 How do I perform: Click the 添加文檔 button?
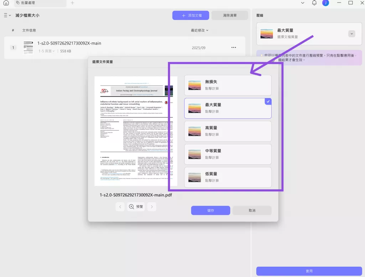(x=191, y=15)
